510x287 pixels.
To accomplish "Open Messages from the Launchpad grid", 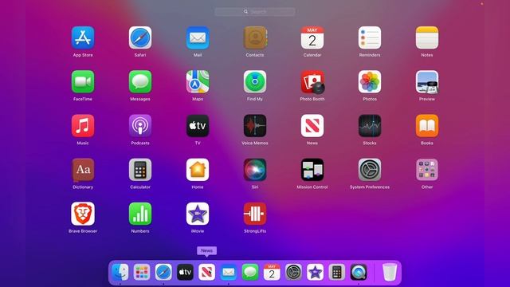I will tap(140, 81).
